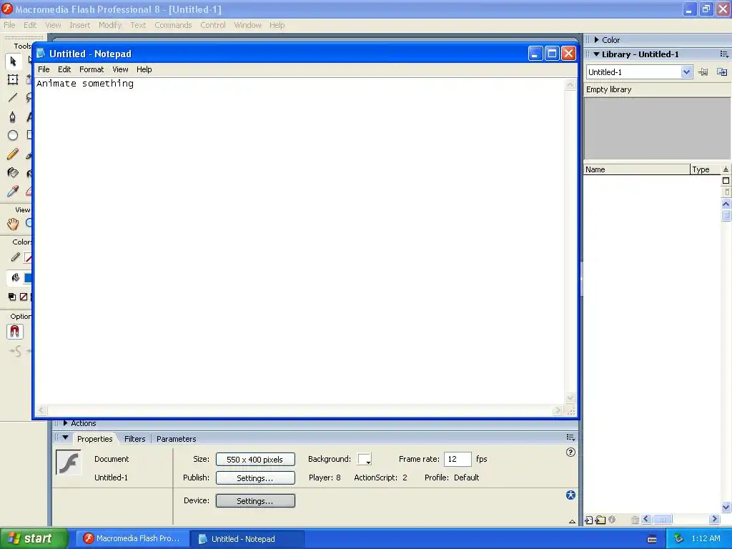Open Notepad Format menu
Viewport: 732px width, 549px height.
coord(91,69)
